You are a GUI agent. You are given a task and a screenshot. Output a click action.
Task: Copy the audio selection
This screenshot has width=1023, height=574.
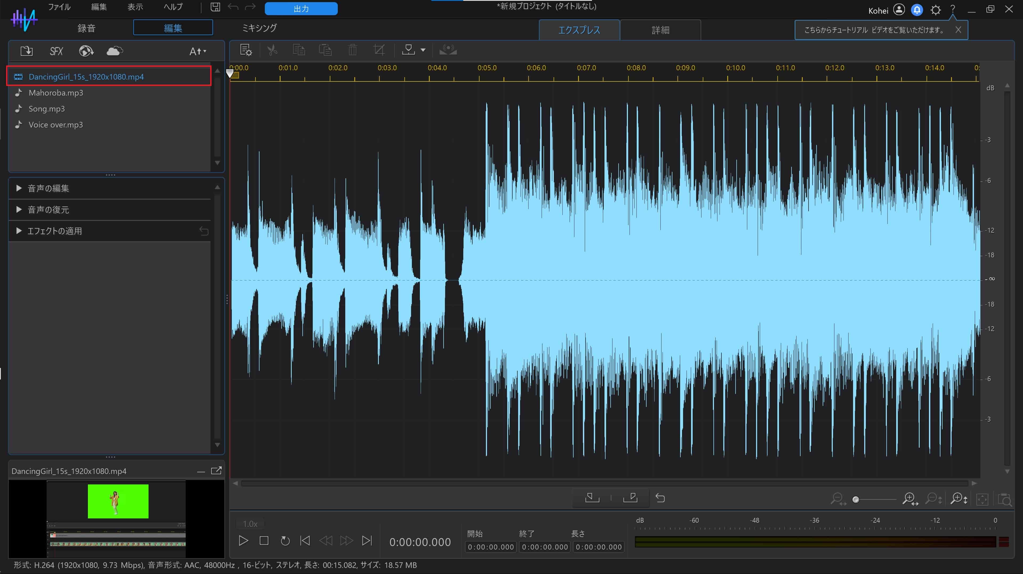point(299,49)
